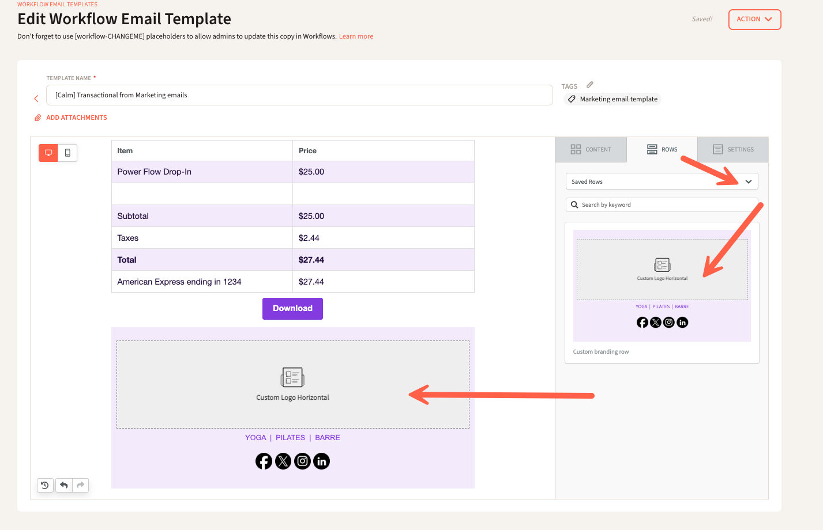Viewport: 823px width, 530px height.
Task: Switch to mobile preview mode
Action: tap(67, 153)
